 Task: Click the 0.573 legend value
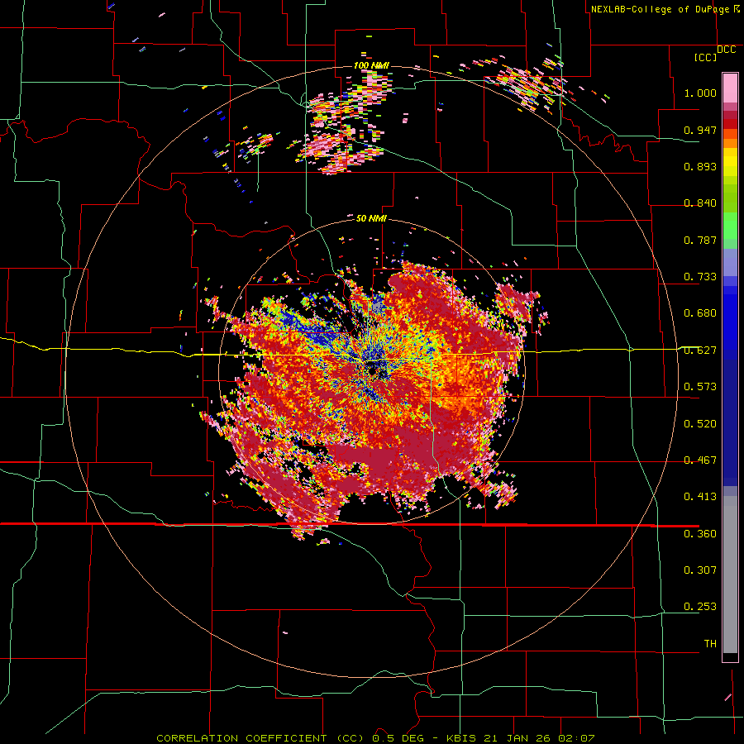700,387
